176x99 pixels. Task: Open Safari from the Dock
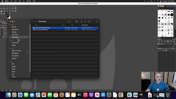[20, 95]
